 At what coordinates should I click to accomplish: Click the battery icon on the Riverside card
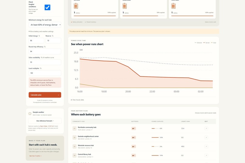pos(173,6)
